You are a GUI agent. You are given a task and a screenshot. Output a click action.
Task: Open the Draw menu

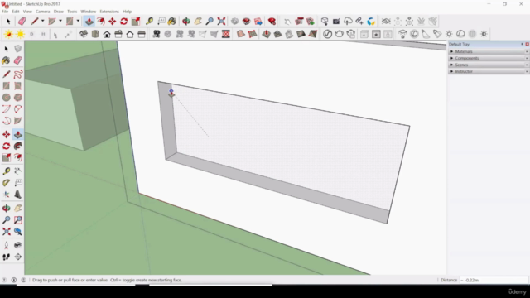[59, 12]
